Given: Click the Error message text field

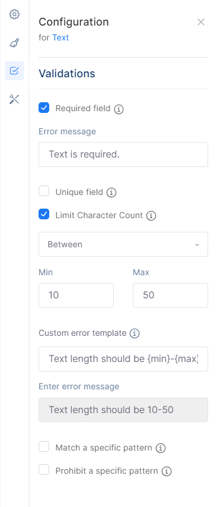Looking at the screenshot, I should [x=123, y=155].
